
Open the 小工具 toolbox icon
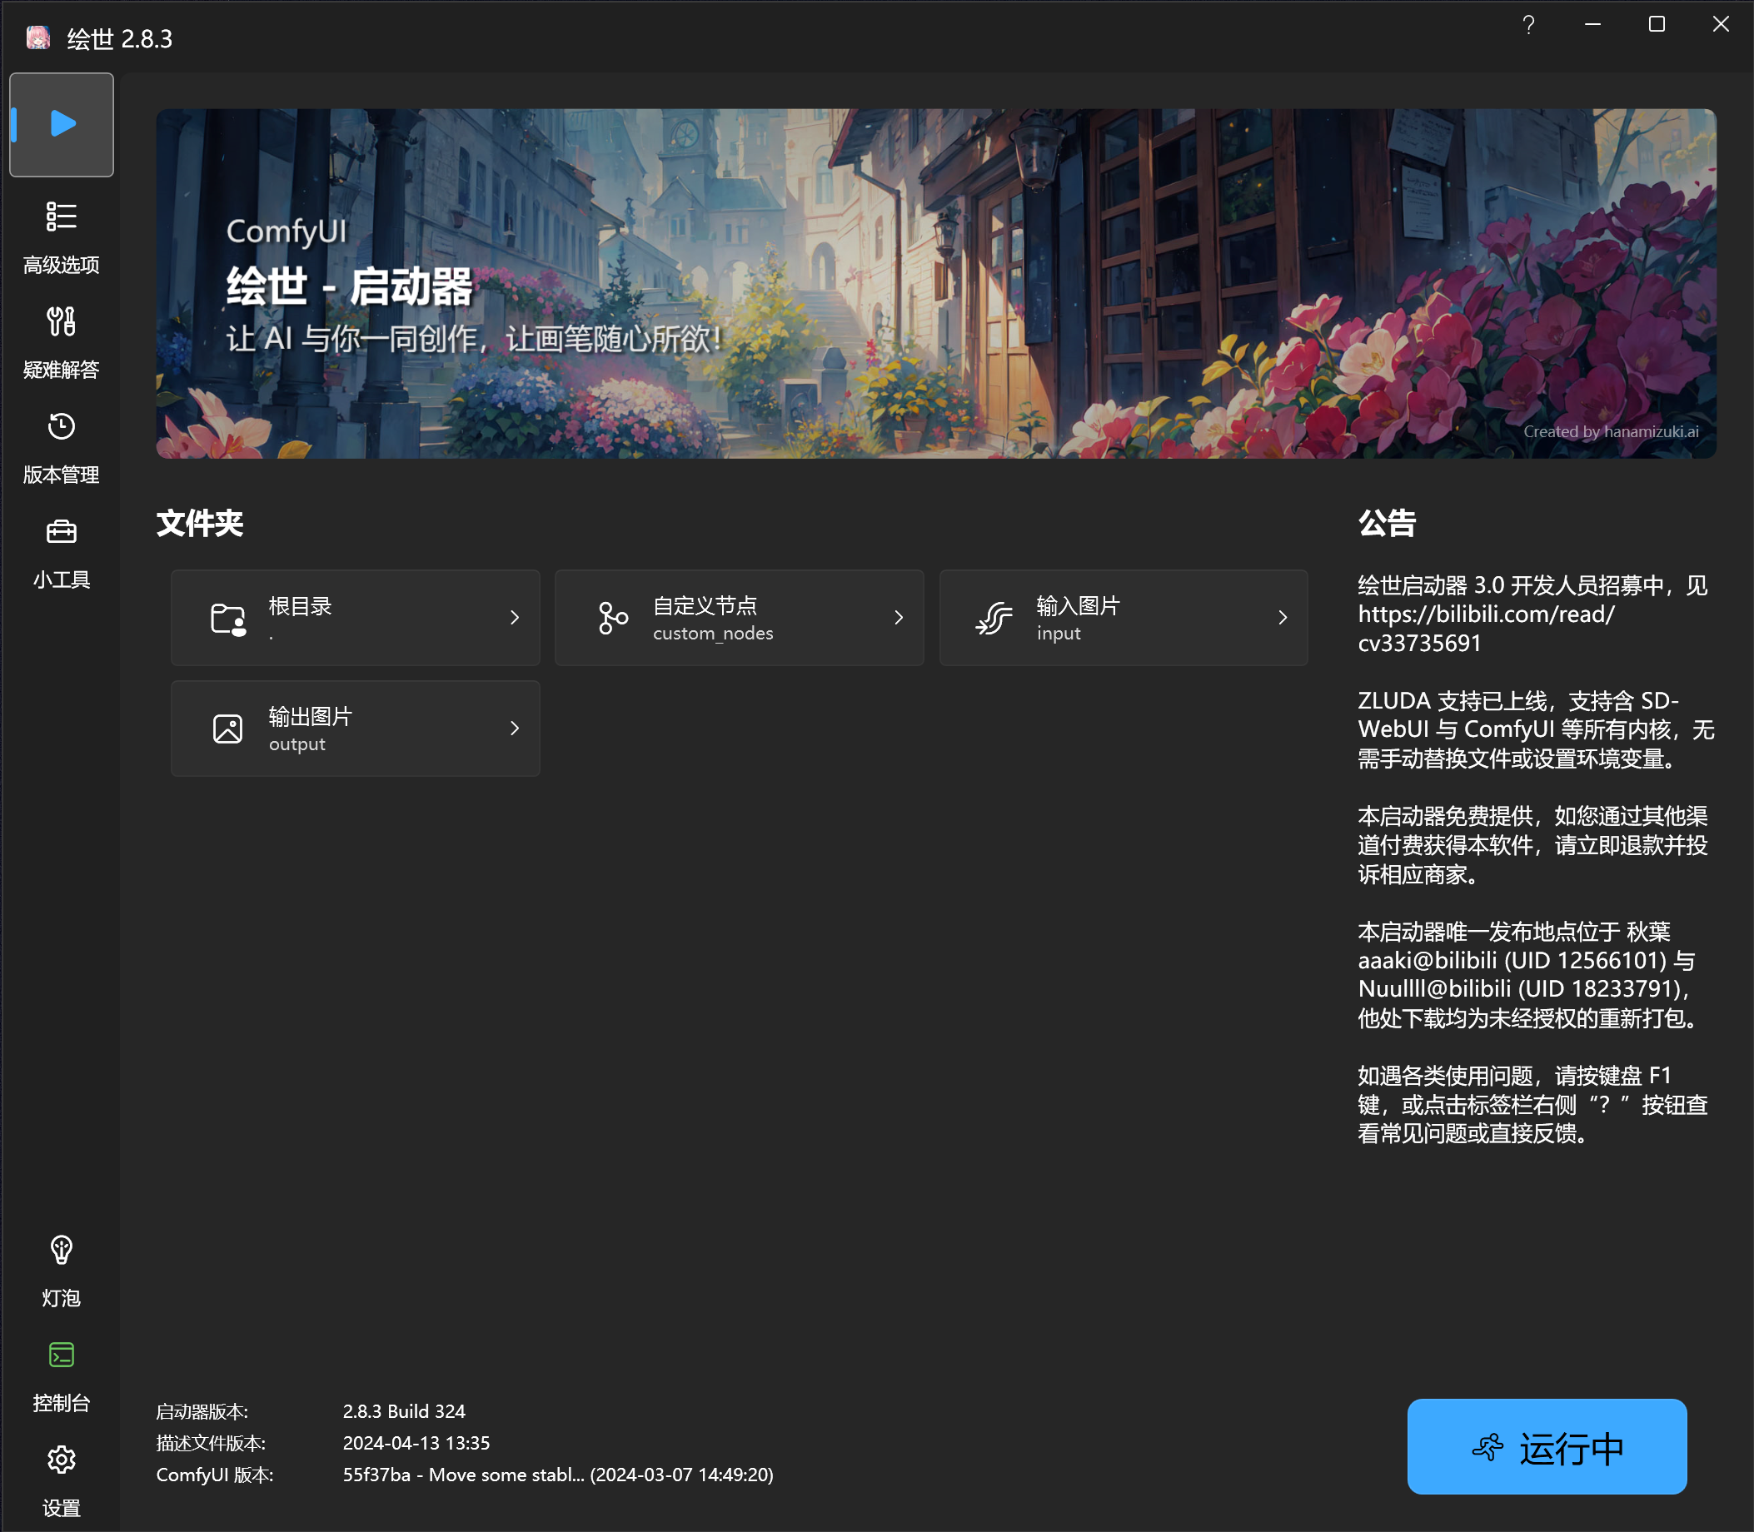(61, 532)
